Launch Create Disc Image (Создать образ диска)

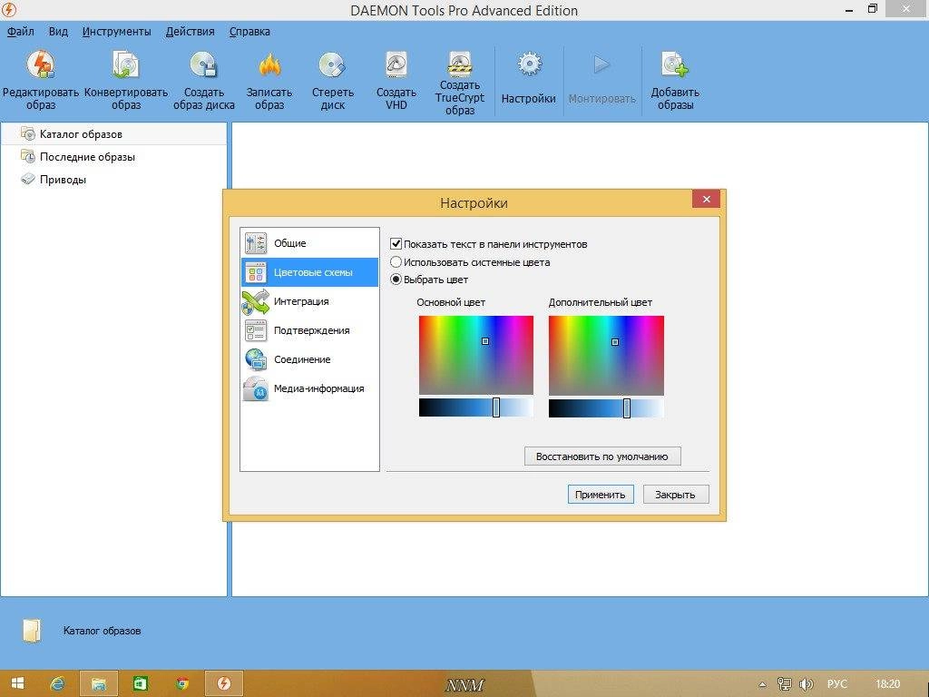[204, 64]
